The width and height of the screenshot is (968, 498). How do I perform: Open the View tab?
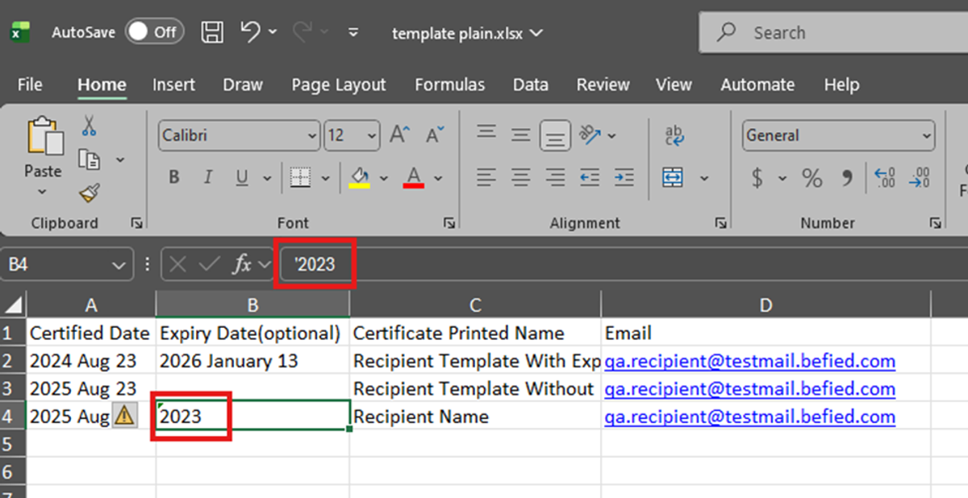[x=674, y=85]
